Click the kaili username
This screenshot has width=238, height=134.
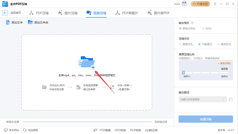point(177,4)
